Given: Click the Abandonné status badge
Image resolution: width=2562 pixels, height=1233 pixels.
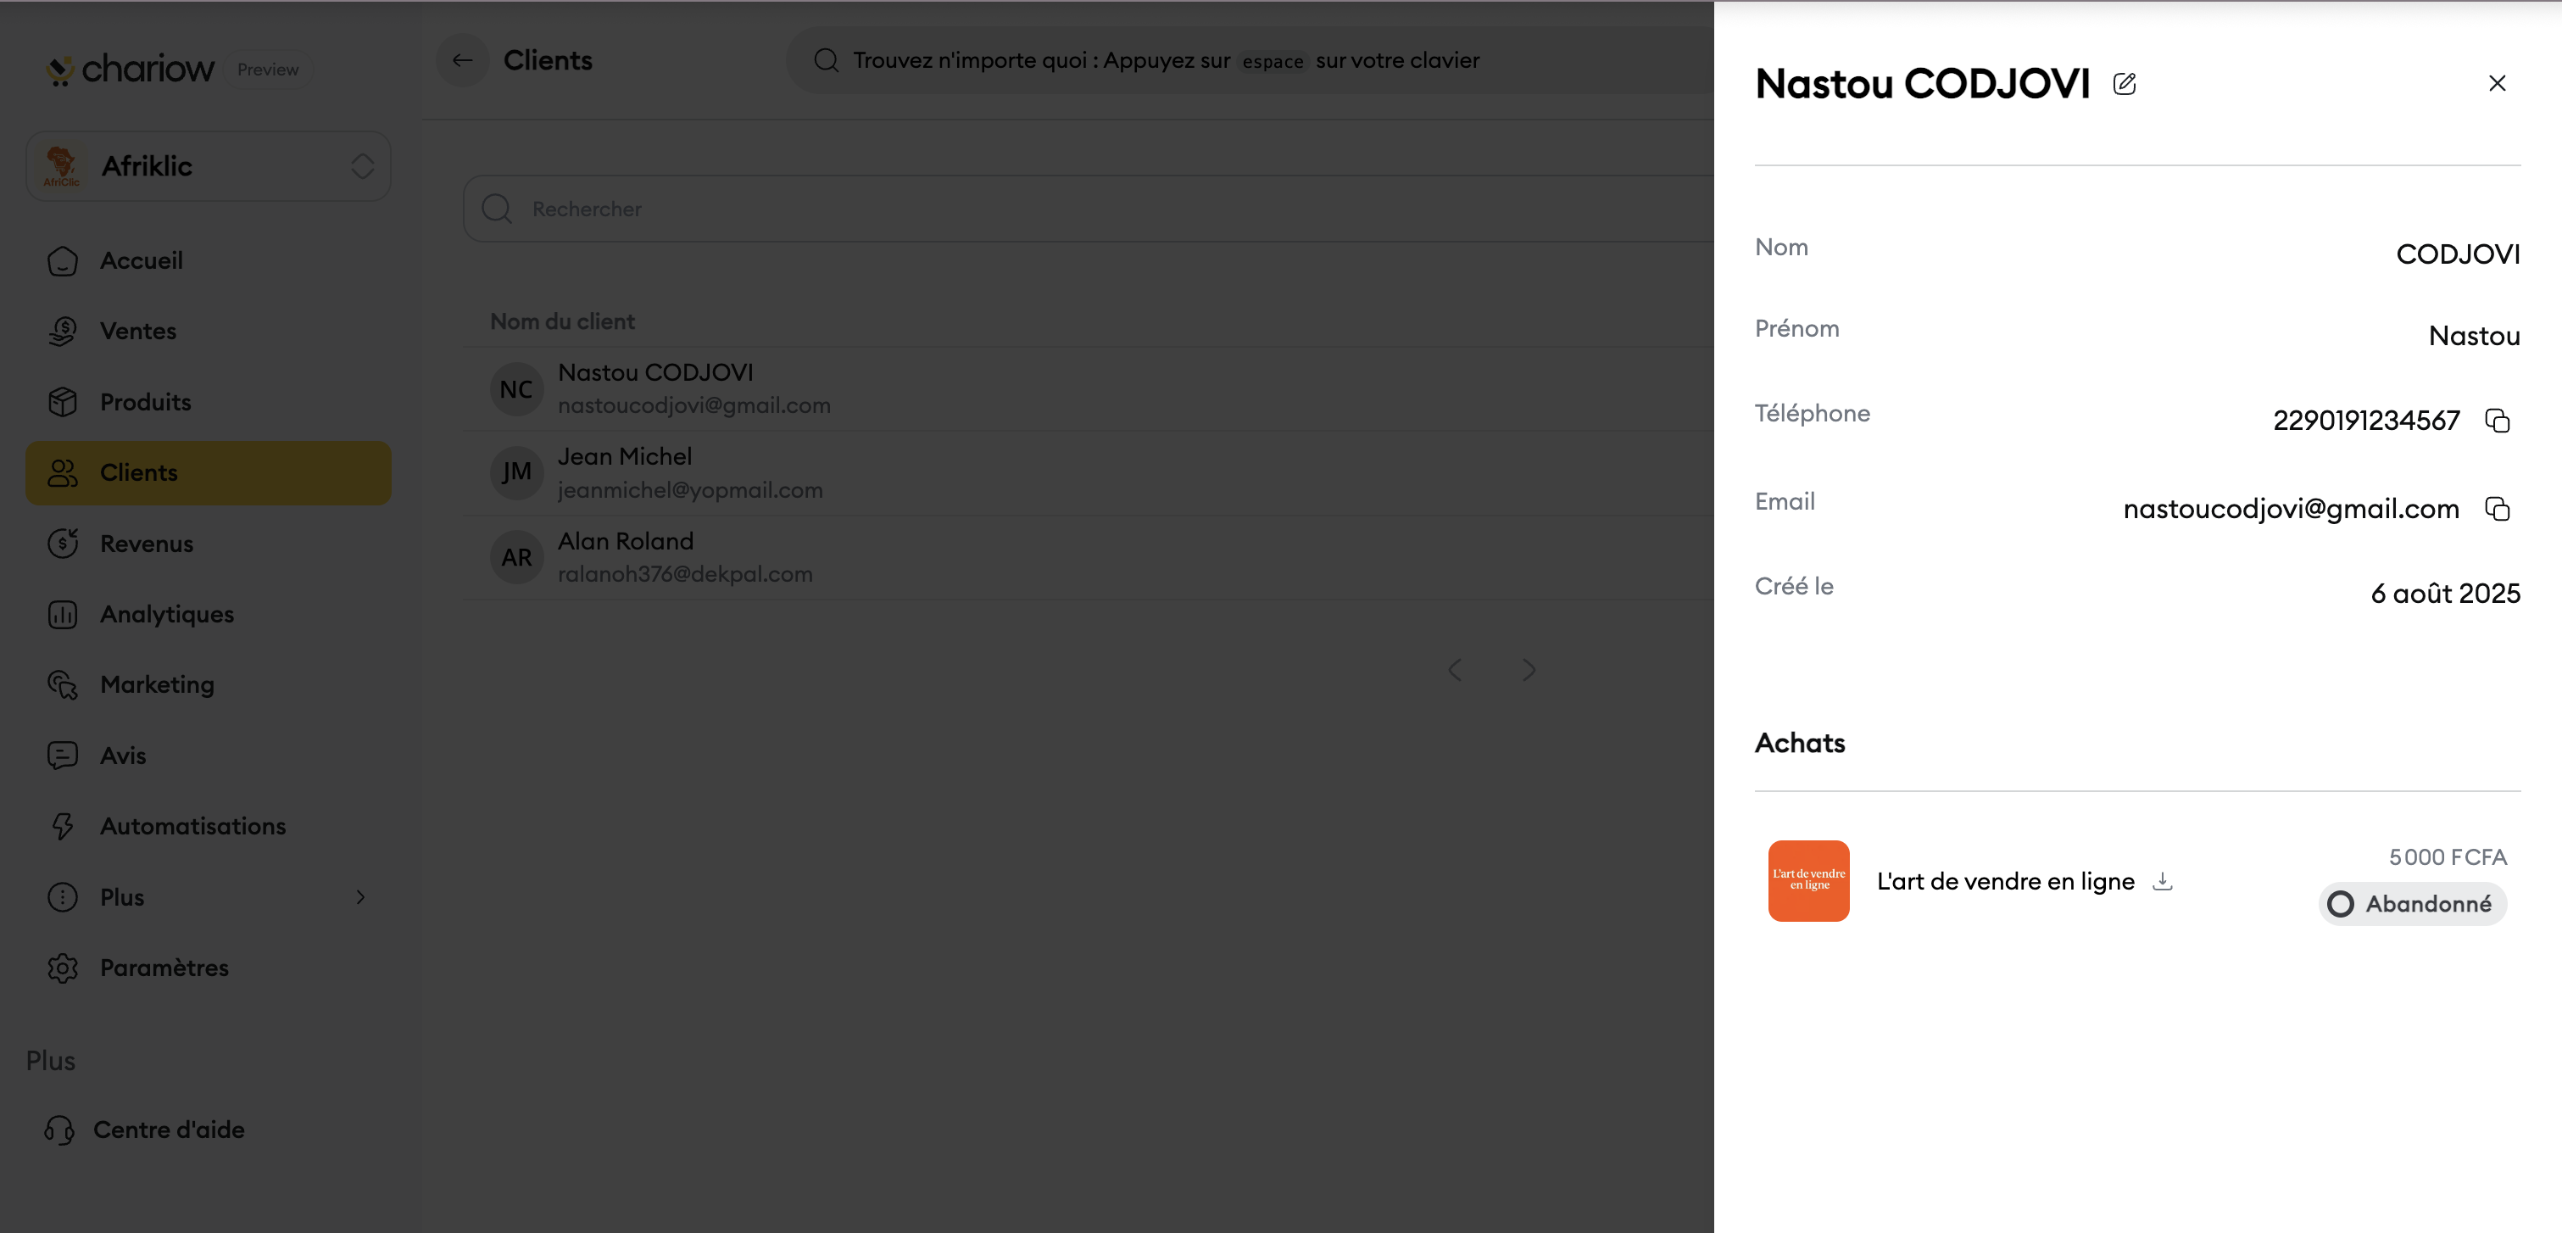Looking at the screenshot, I should point(2411,904).
